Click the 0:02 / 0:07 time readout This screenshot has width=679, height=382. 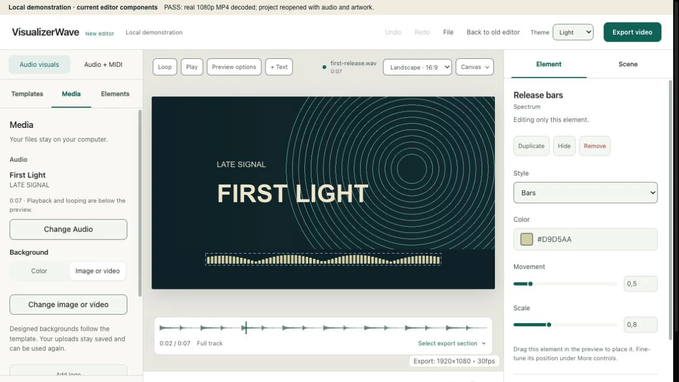[x=175, y=343]
